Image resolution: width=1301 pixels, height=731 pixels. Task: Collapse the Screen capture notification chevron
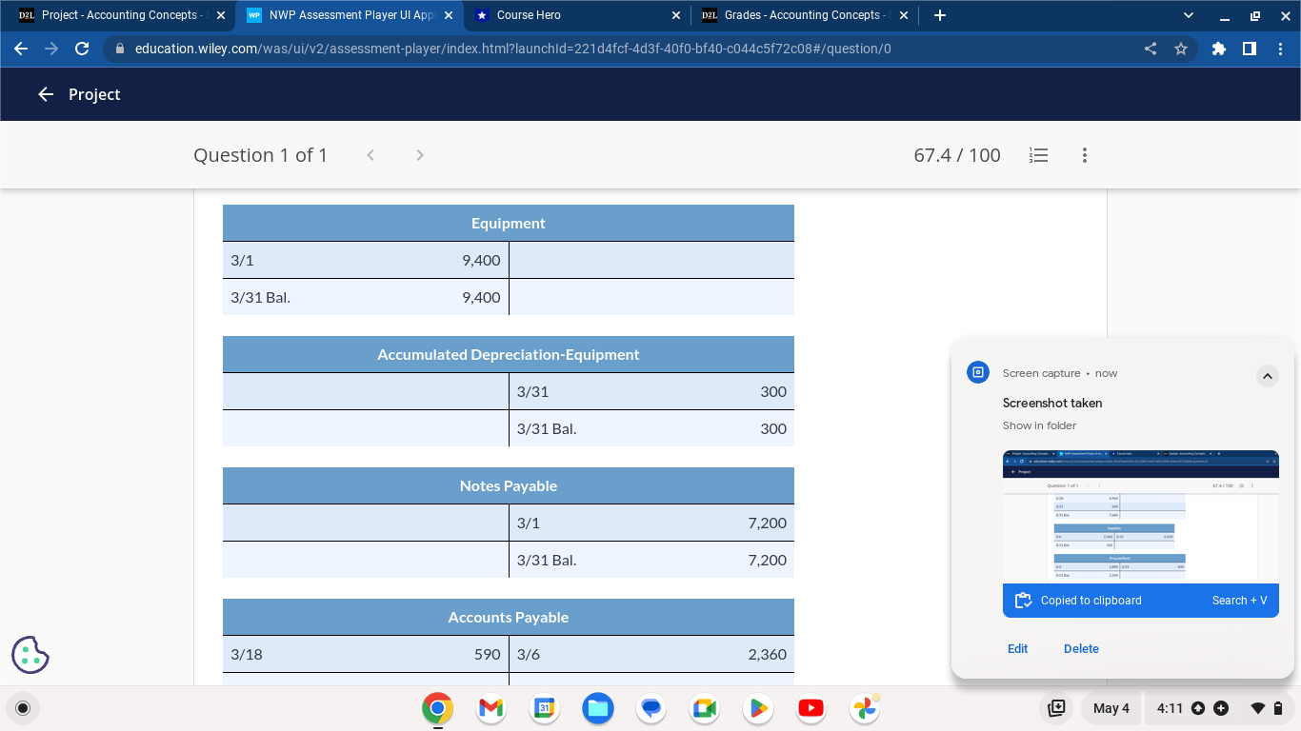[1268, 376]
